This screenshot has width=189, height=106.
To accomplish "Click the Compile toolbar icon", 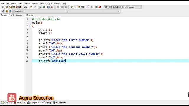I will [72, 7].
